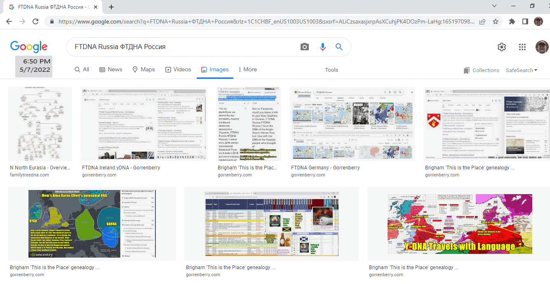Open the 'N North Eurasia - Overvie...' result title
This screenshot has height=284, width=550.
point(40,168)
